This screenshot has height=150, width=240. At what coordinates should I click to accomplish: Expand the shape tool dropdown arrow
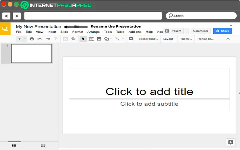click(x=111, y=39)
